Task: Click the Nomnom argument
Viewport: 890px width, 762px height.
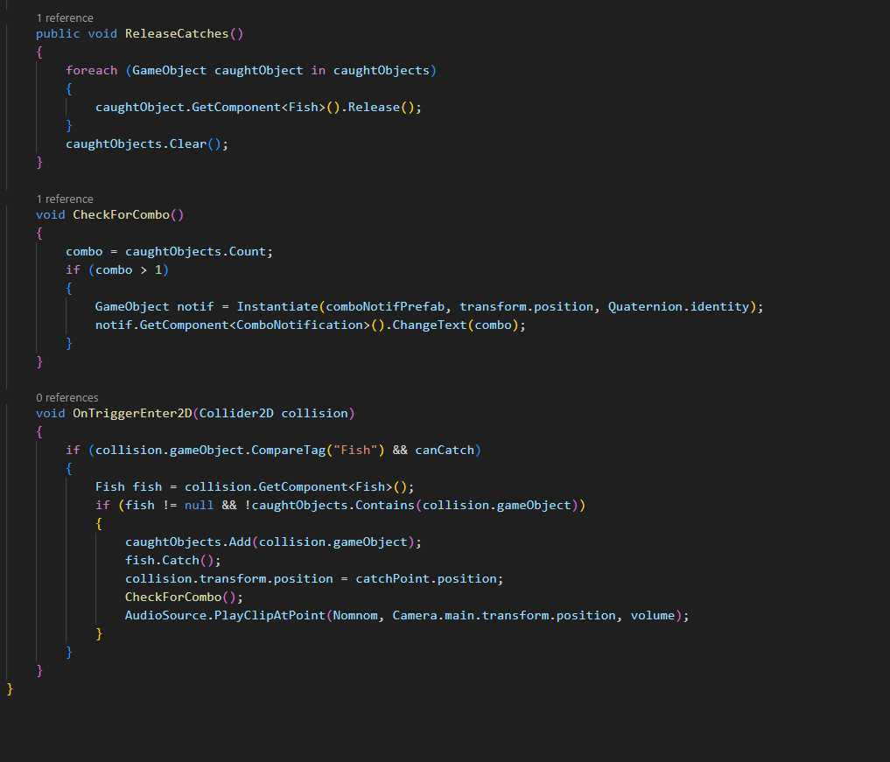Action: pos(355,616)
